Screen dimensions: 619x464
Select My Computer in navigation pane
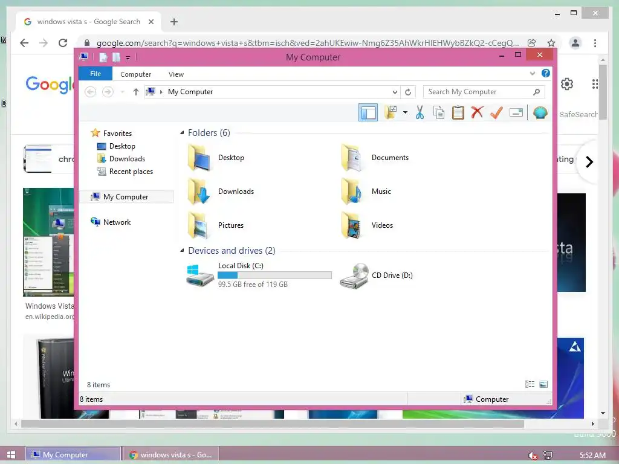[126, 197]
